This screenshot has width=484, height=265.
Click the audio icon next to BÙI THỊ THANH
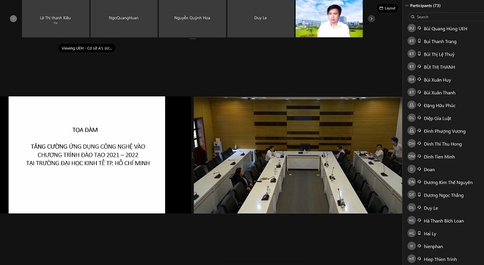[419, 67]
